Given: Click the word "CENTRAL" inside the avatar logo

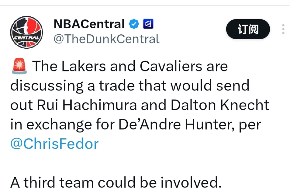Looking at the screenshot, I should coord(26,38).
